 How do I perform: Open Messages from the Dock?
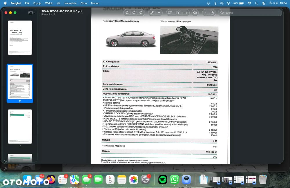click(x=86, y=180)
